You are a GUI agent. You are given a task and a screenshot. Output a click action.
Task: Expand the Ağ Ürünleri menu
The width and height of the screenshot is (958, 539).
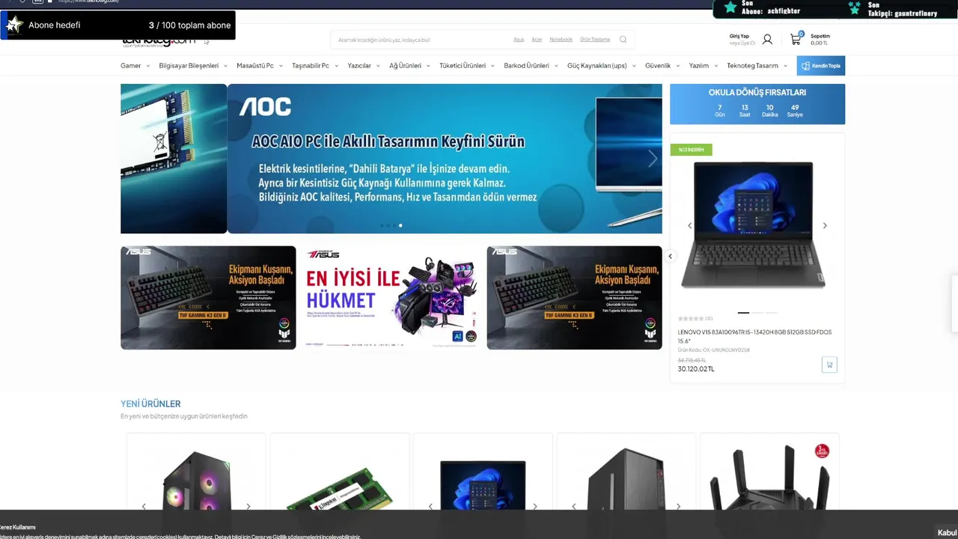(409, 66)
